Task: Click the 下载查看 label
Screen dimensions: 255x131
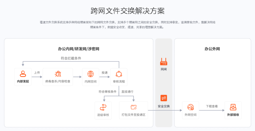Action: pyautogui.click(x=212, y=106)
